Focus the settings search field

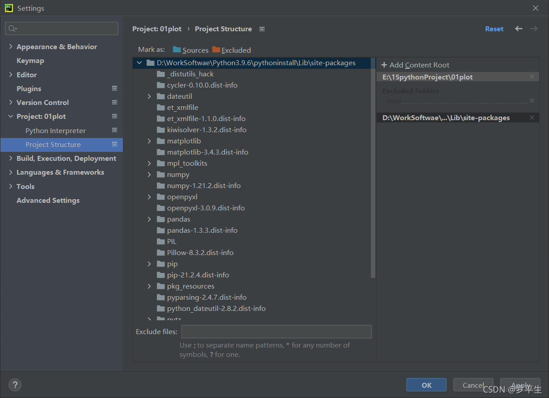coord(62,29)
